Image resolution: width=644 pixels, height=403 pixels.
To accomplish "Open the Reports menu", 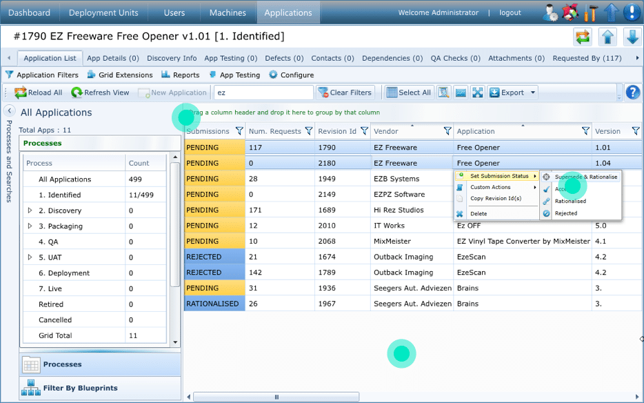I will [180, 75].
